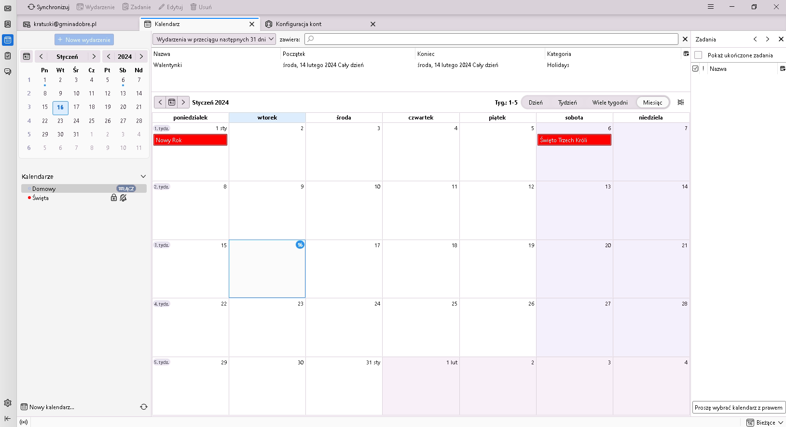Switch to the Konfiguracja kont tab
Screen dimensions: 786x427
tap(298, 24)
